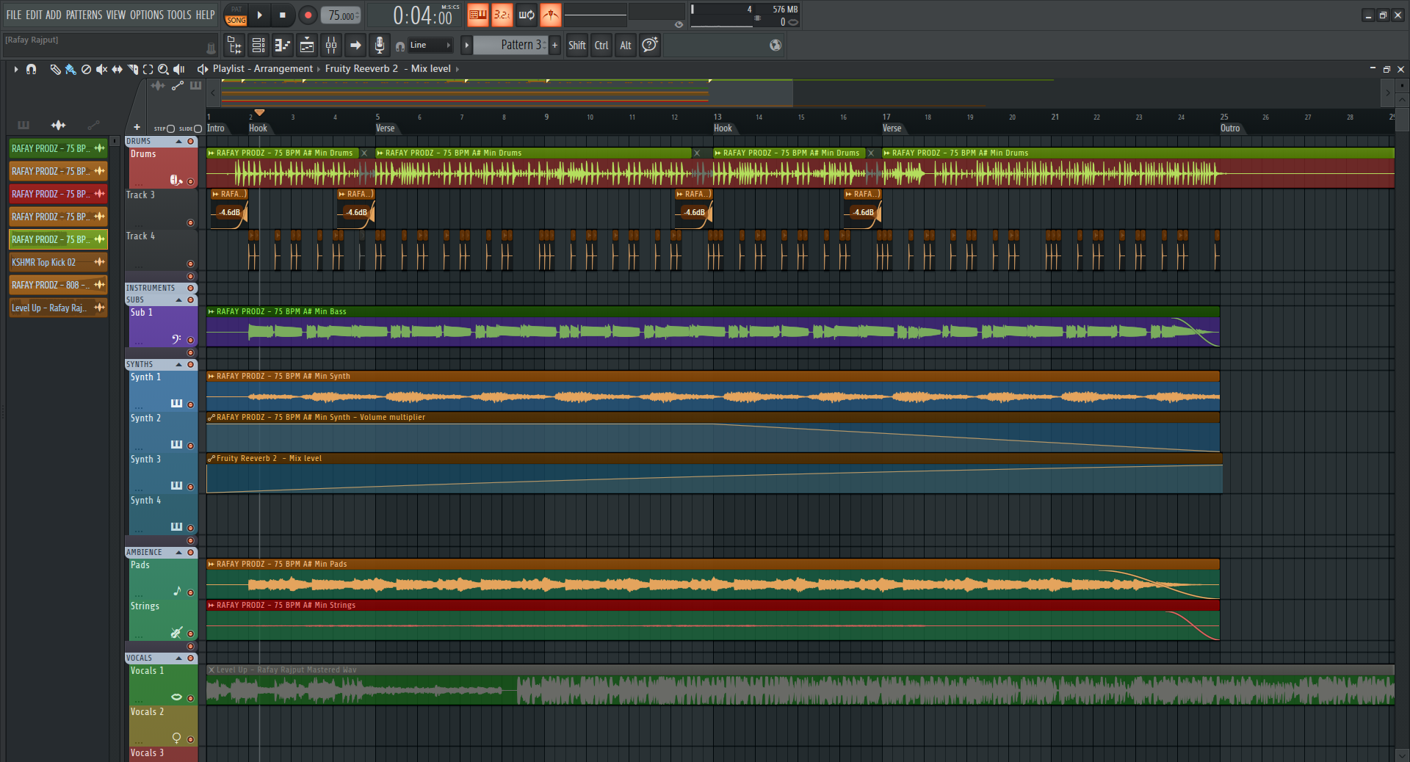The height and width of the screenshot is (762, 1410).
Task: Collapse the SYNTHS track group
Action: [178, 365]
